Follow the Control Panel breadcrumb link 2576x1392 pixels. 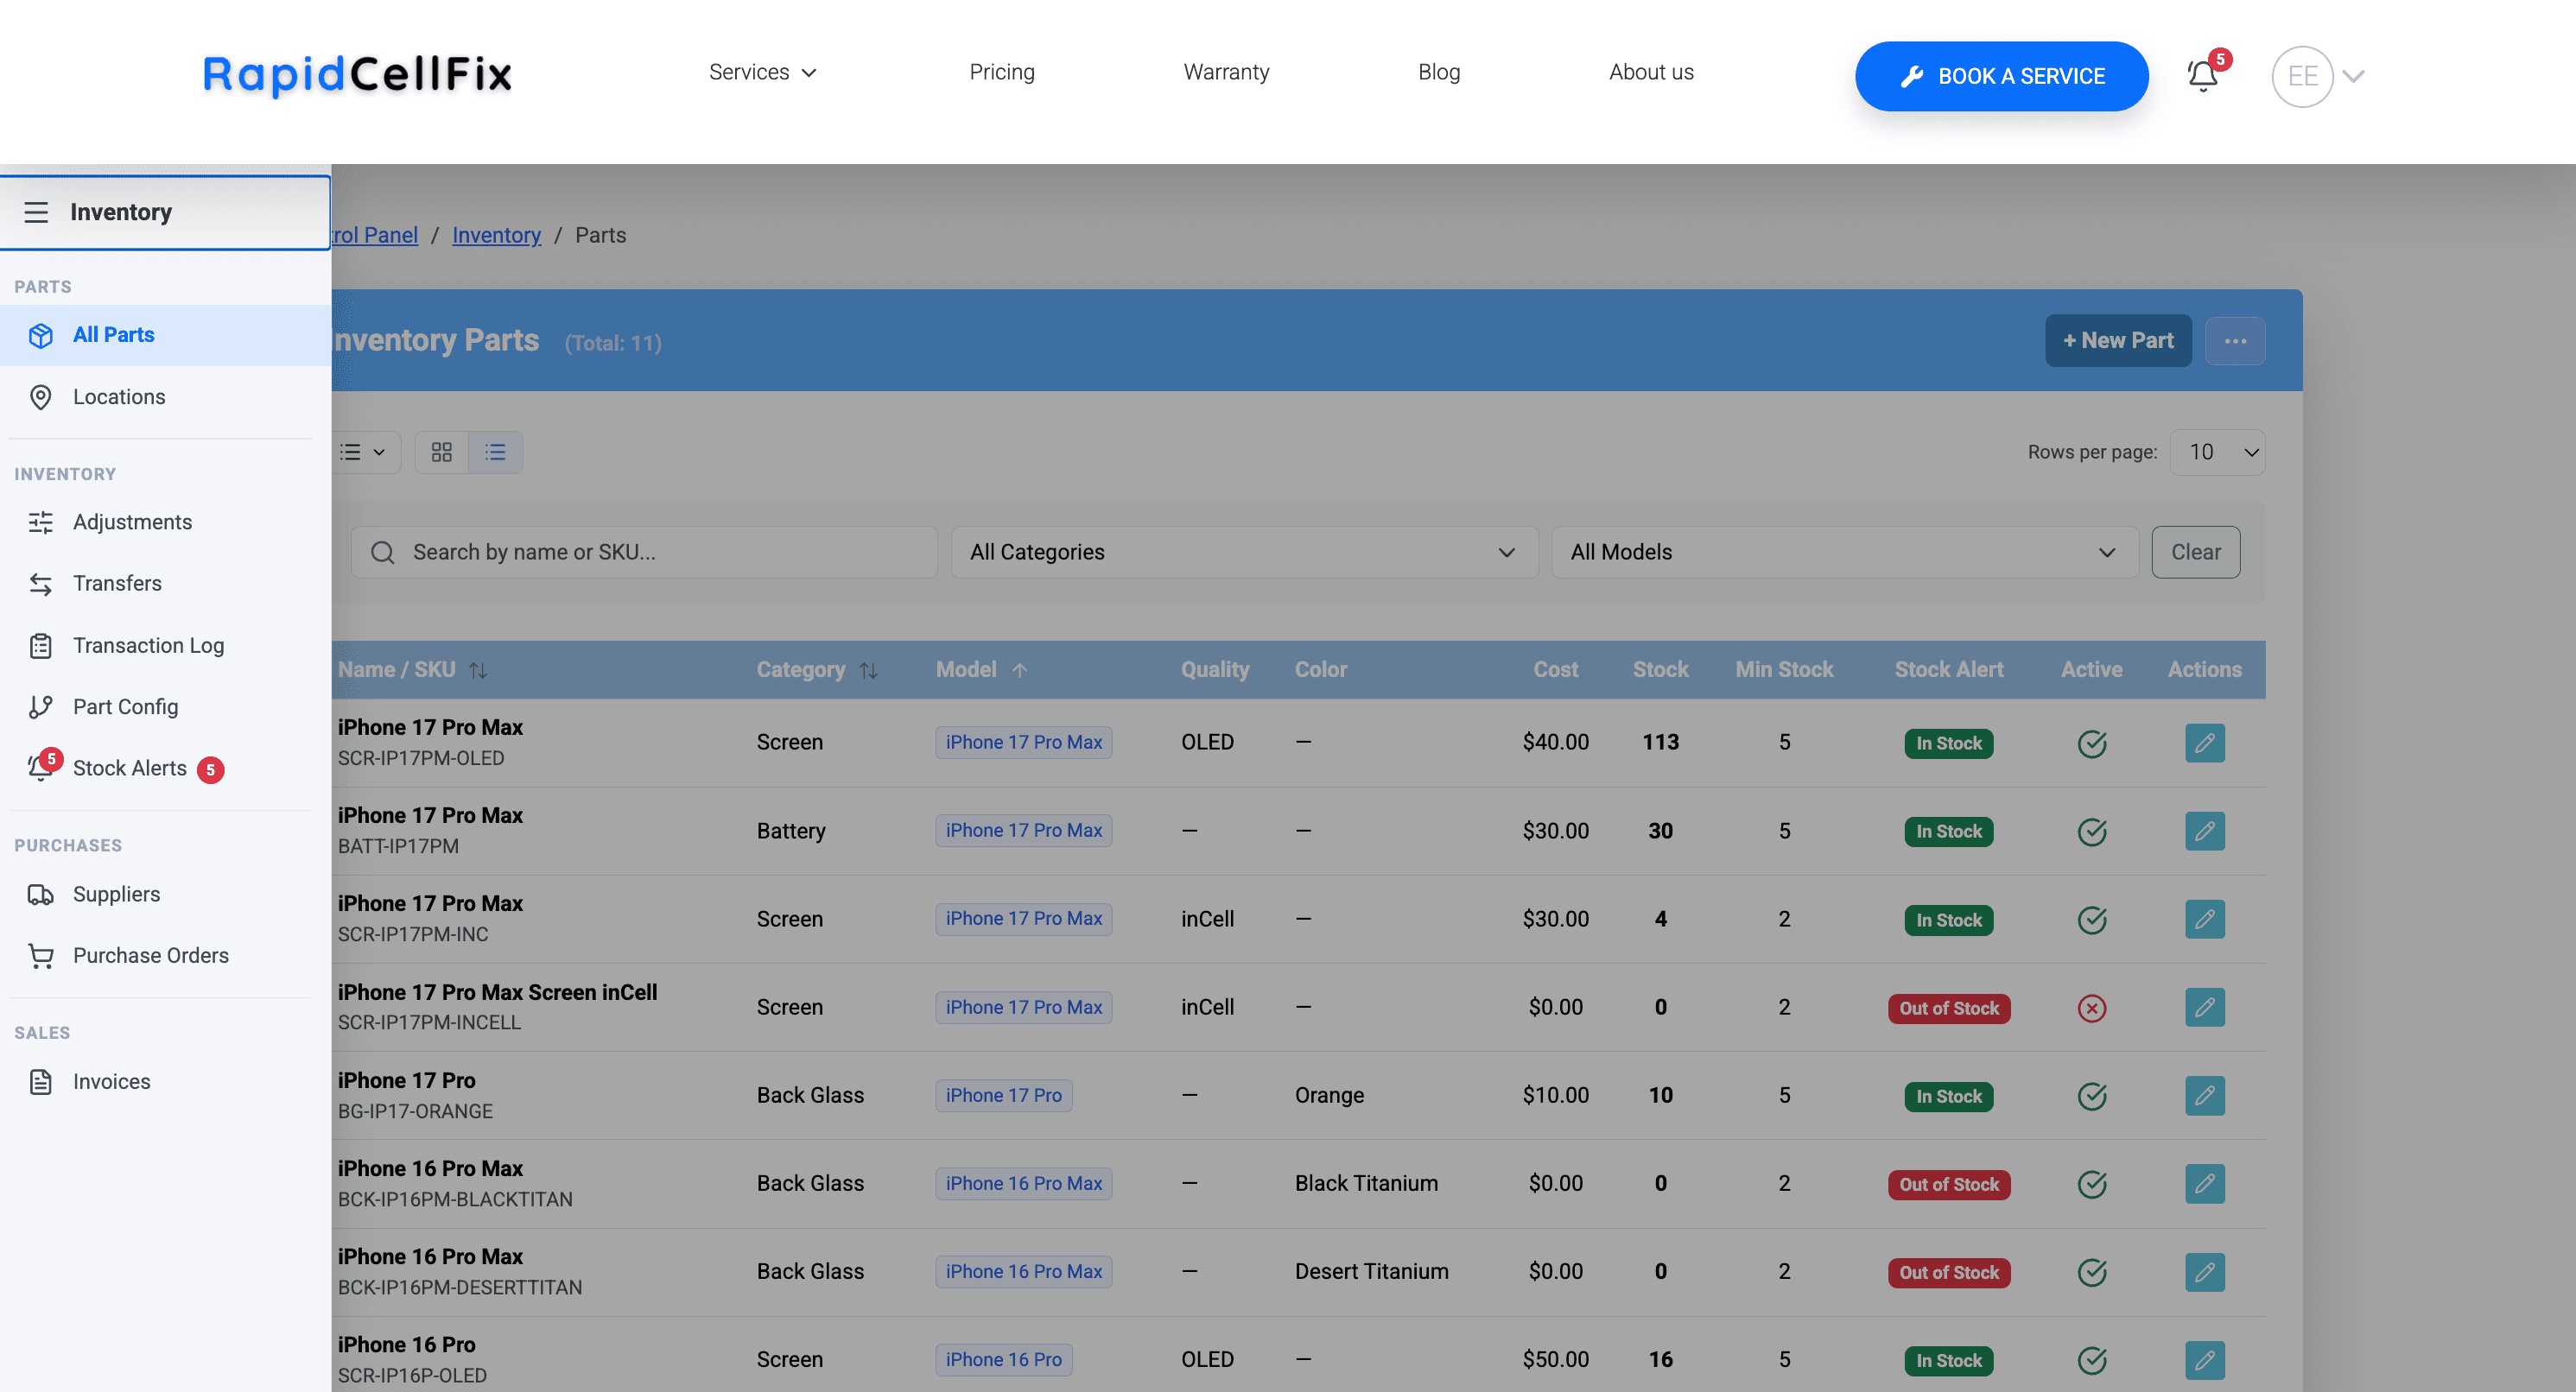pyautogui.click(x=375, y=235)
